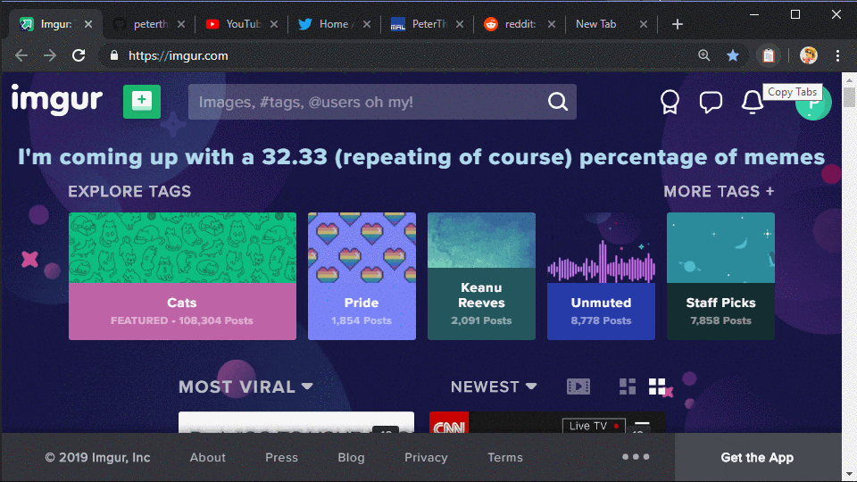Close the reddit tab
This screenshot has width=857, height=482.
click(552, 24)
